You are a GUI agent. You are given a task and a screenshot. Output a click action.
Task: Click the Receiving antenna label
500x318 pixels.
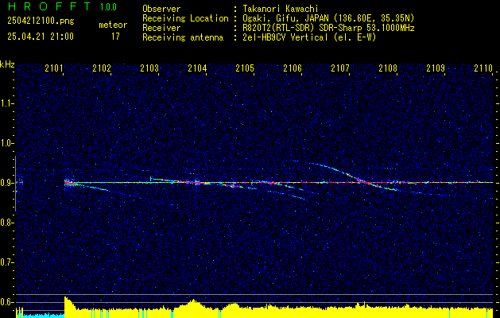coord(183,37)
